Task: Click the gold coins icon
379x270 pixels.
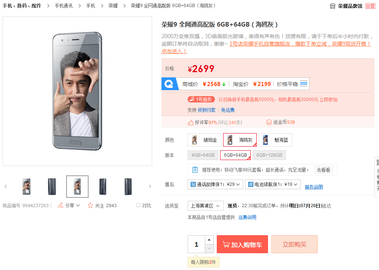Action: pos(269,122)
